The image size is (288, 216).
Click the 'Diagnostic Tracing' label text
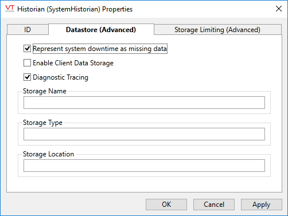pos(60,77)
